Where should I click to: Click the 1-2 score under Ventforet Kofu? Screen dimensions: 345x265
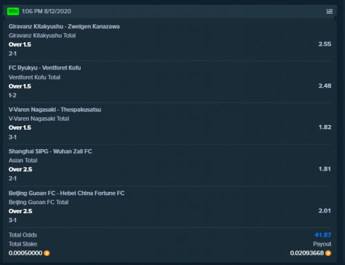[x=12, y=95]
